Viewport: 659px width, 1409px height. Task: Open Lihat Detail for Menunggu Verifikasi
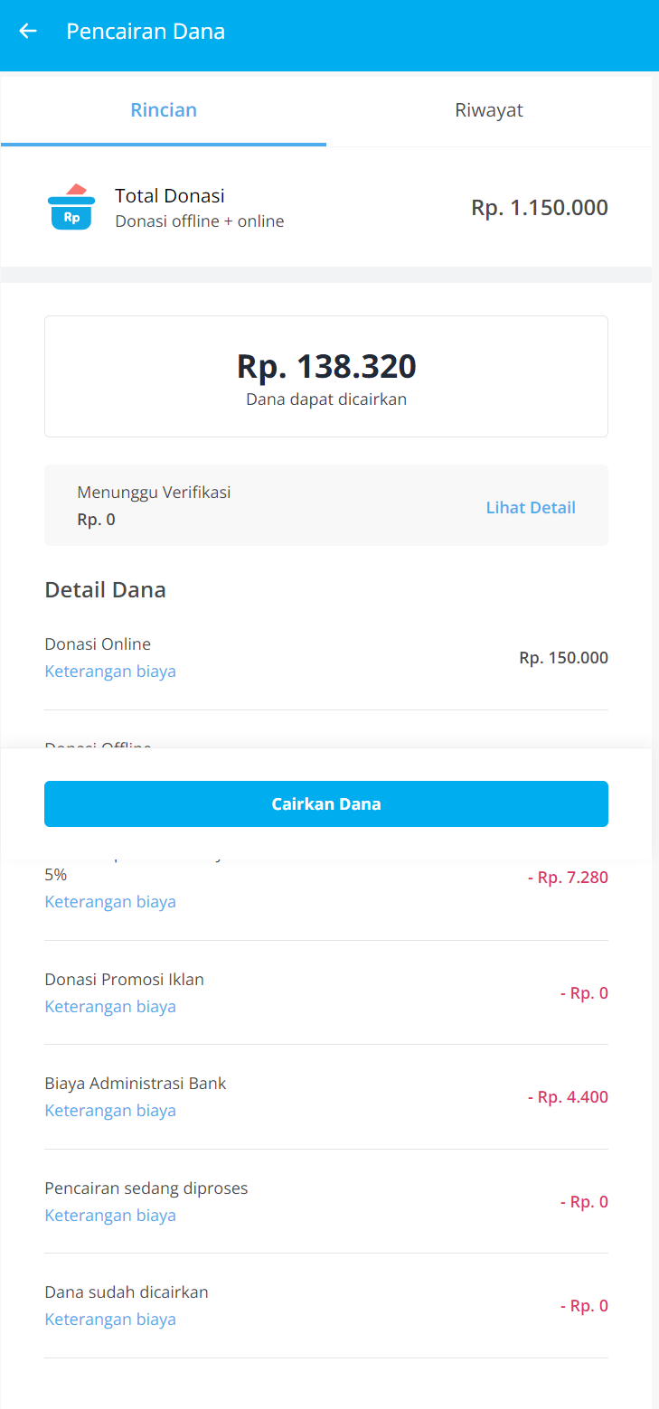(x=531, y=508)
